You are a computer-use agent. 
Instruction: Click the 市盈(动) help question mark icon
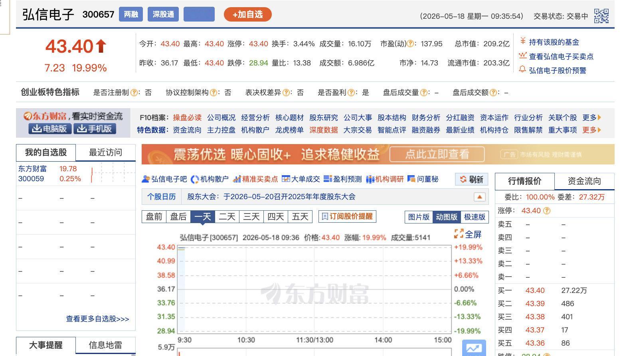coord(410,44)
